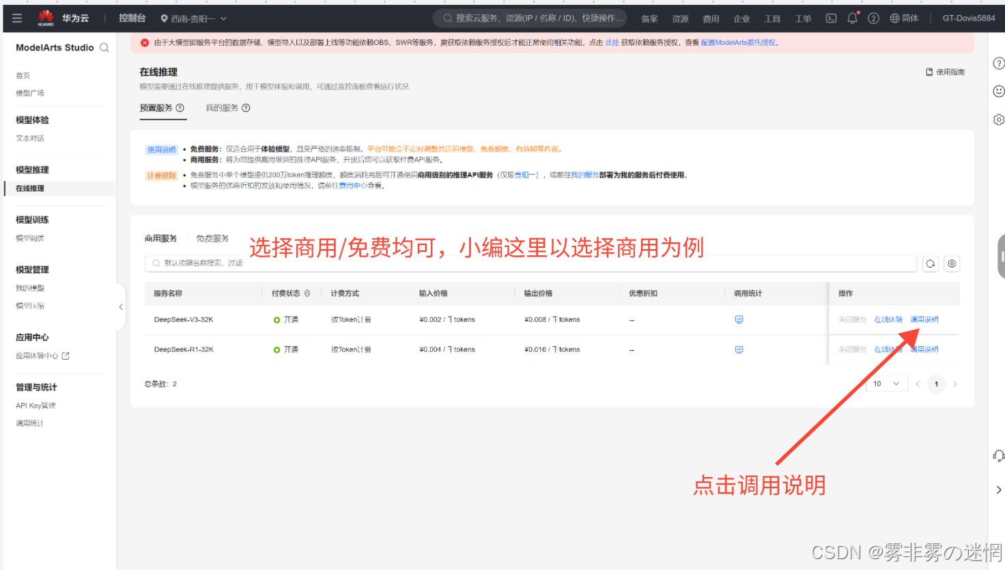Open the smiley feedback icon

click(x=998, y=91)
